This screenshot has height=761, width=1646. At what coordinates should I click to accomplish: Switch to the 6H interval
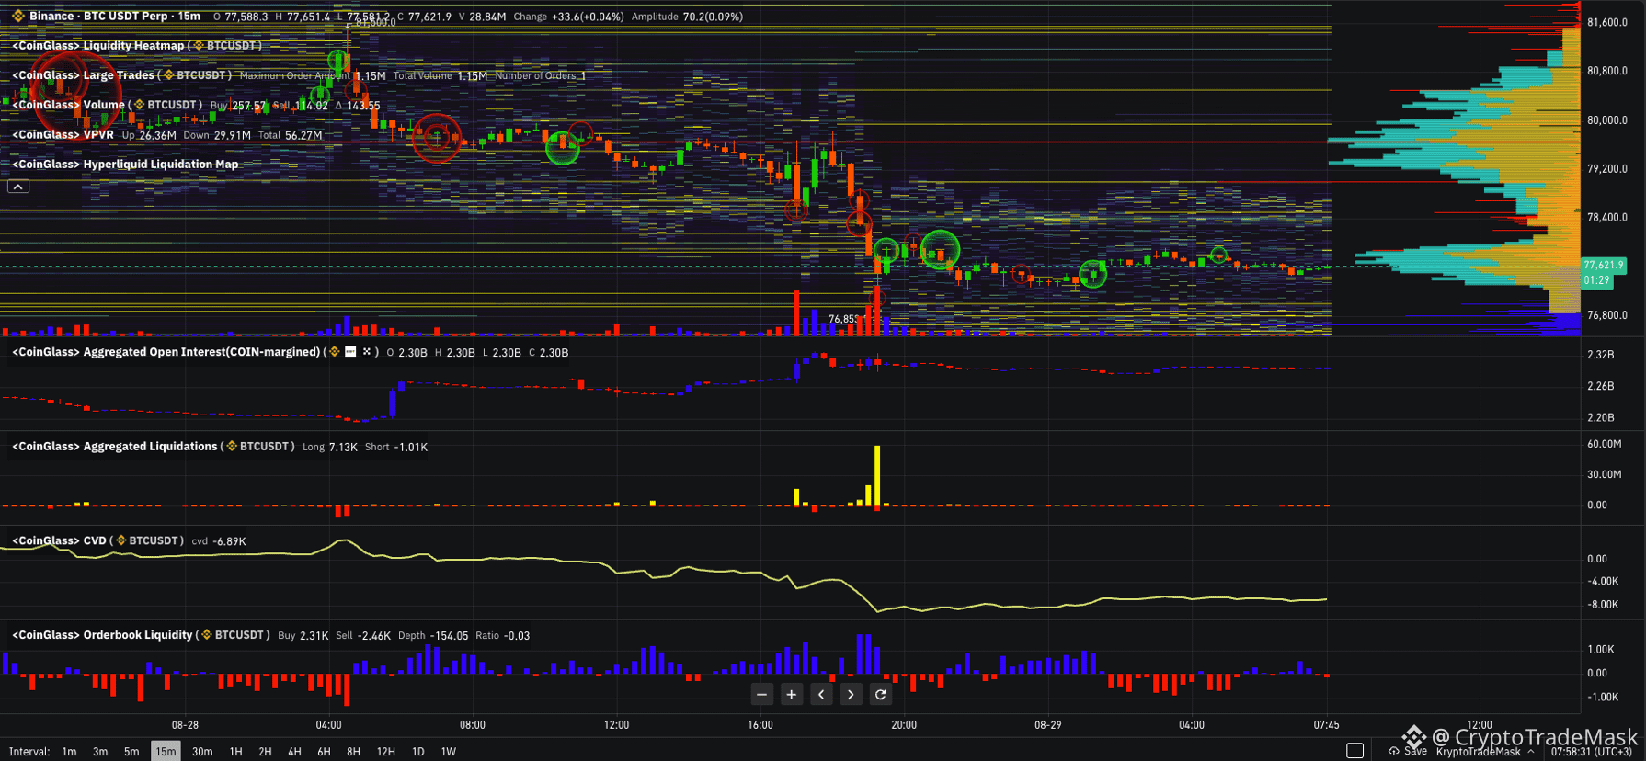[x=324, y=752]
